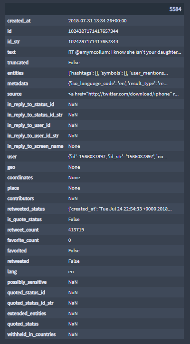Click the retweet_count value 413719
190x344 pixels.
76,229
